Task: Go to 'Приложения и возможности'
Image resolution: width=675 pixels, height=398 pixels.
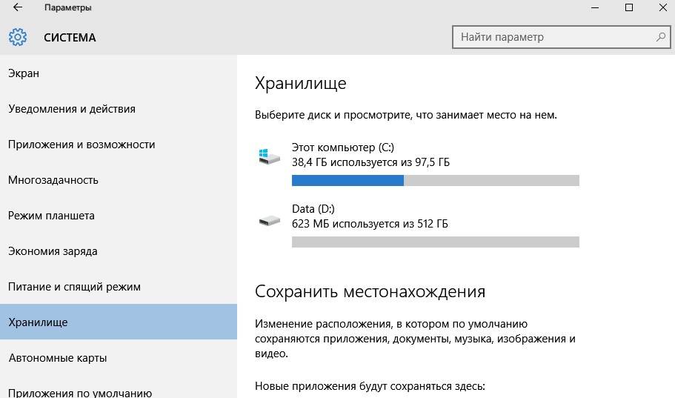Action: 82,145
